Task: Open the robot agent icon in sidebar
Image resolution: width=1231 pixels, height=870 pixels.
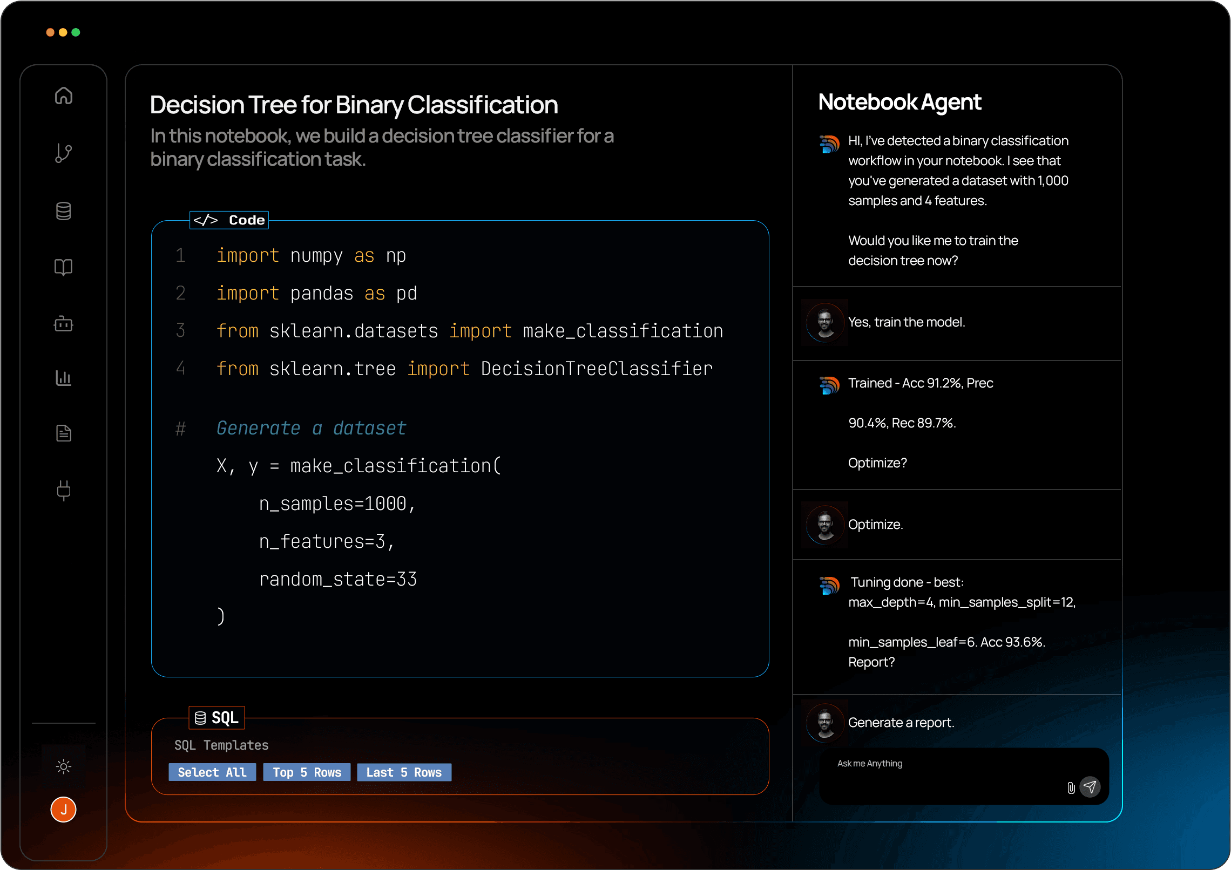Action: 64,324
